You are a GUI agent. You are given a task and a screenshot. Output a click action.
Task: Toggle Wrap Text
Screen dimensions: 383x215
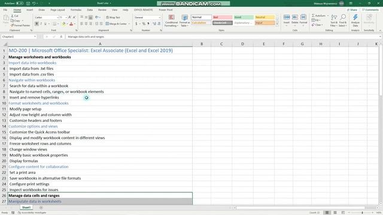click(x=113, y=17)
